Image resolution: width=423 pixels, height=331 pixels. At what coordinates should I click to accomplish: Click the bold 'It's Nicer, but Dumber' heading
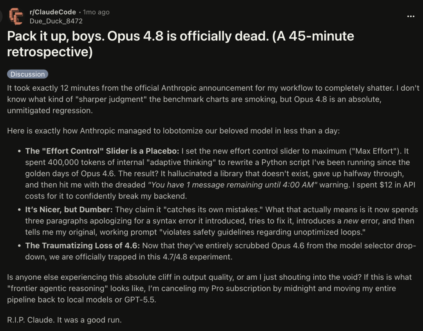69,209
